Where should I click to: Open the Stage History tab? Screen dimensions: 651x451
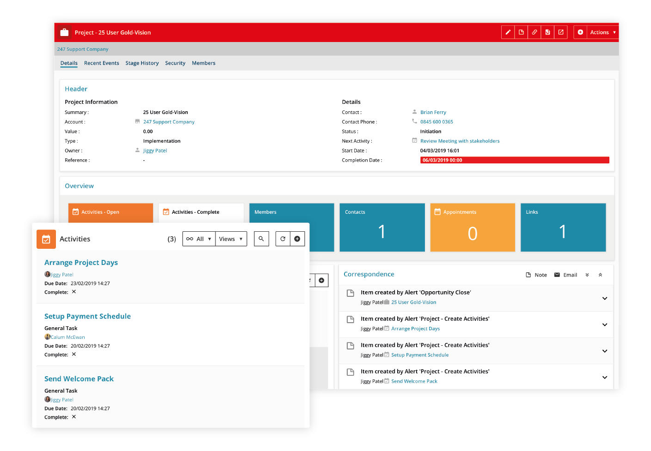pyautogui.click(x=142, y=63)
